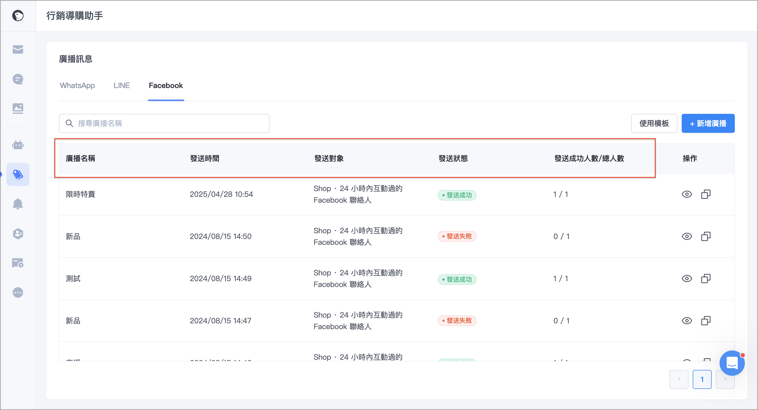The width and height of the screenshot is (758, 410).
Task: Click the search magnifier icon
Action: tap(69, 123)
